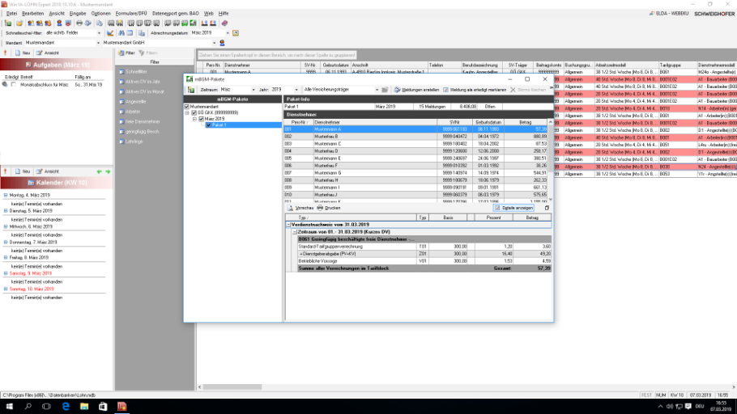The width and height of the screenshot is (737, 414).
Task: Collapse the Verdienstnachweis vom 31.03.2019 group
Action: point(288,225)
